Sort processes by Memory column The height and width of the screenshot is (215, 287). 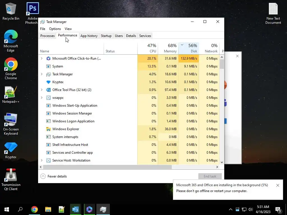click(168, 48)
